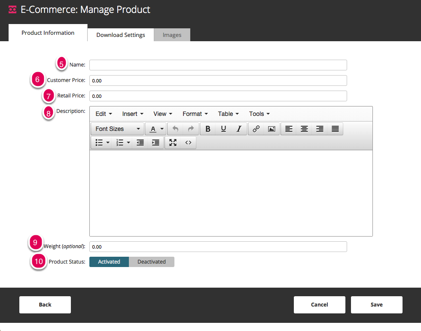Viewport: 421px width, 331px height.
Task: Insert an image via the image icon
Action: [272, 129]
